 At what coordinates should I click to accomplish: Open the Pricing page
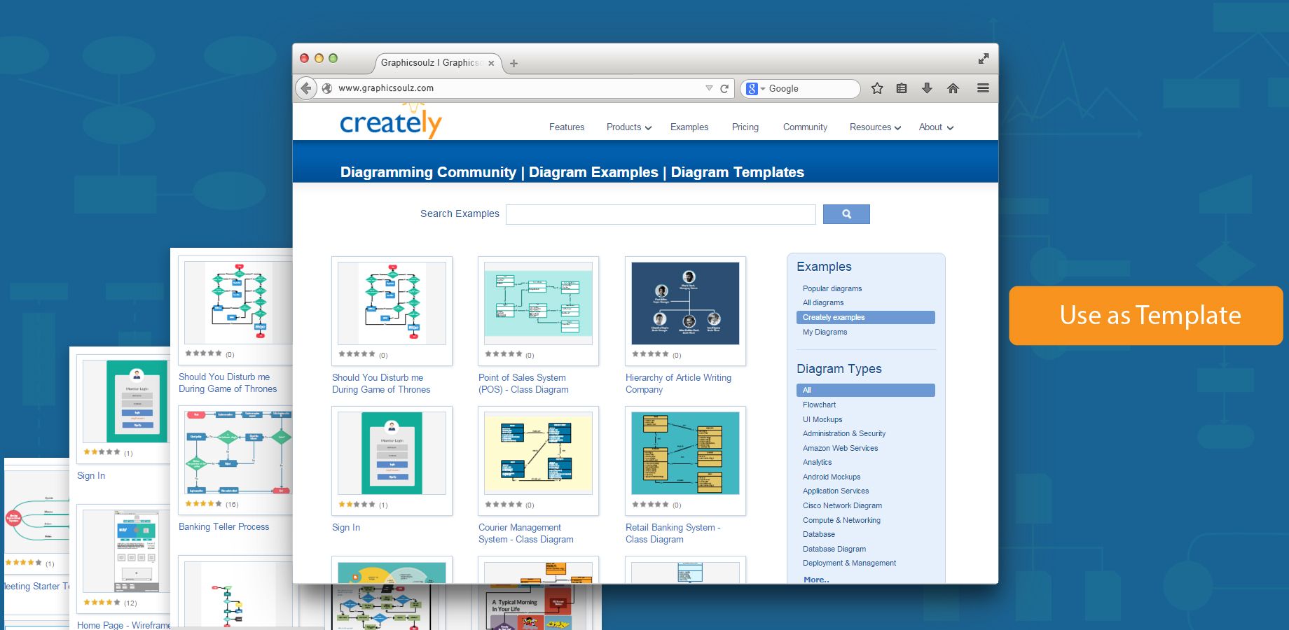[x=745, y=127]
